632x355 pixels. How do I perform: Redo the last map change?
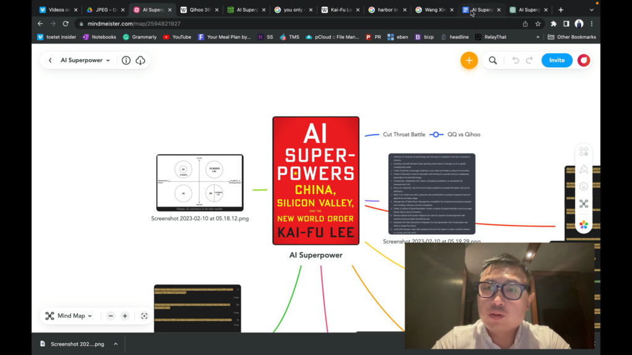530,60
